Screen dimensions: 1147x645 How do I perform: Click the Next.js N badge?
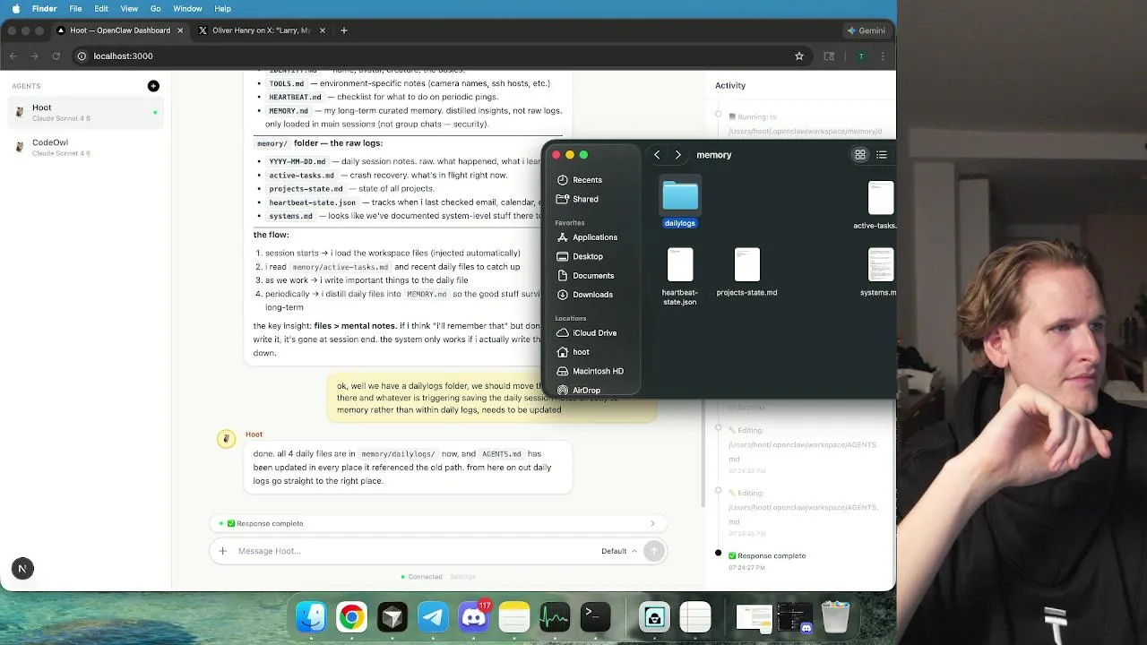[x=22, y=568]
